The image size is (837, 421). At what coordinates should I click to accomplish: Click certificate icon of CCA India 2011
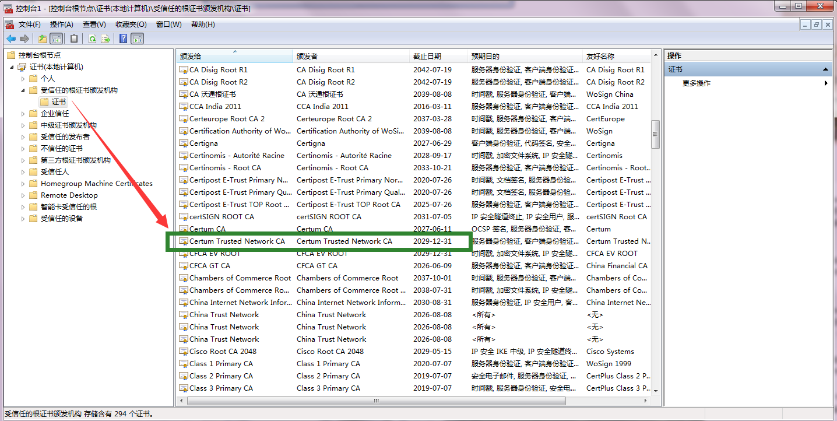(184, 107)
